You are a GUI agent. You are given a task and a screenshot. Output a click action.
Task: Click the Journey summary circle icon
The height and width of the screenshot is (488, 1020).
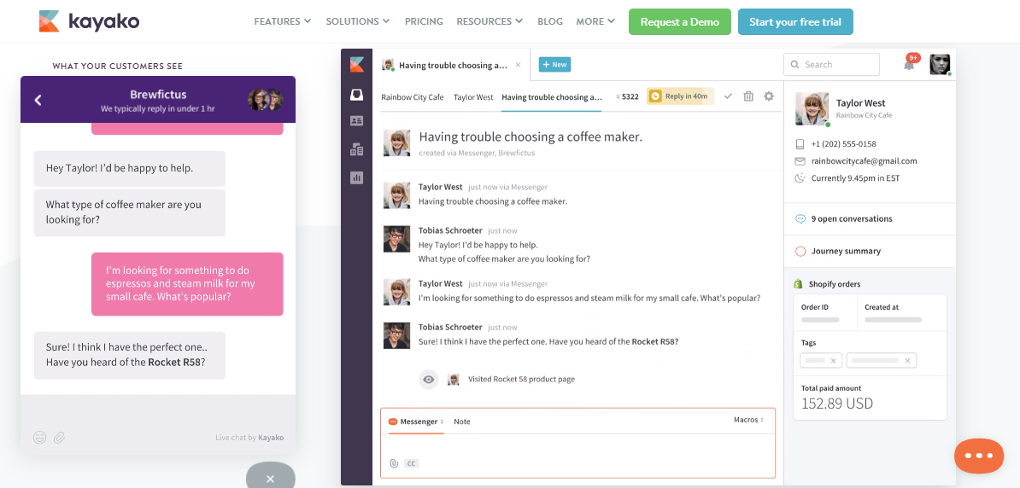click(x=800, y=251)
